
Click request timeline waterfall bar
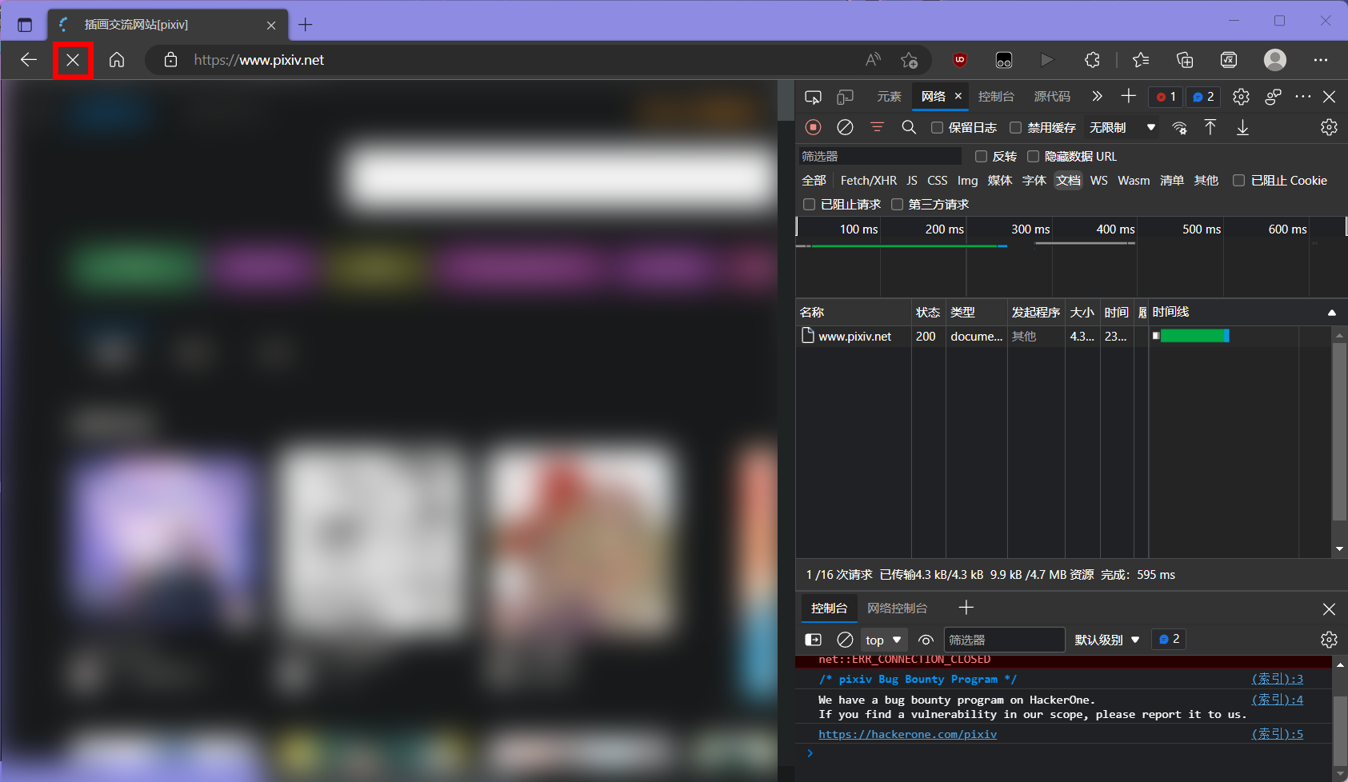click(1190, 337)
